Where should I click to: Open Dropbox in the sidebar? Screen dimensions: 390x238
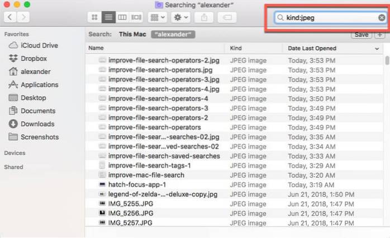pyautogui.click(x=35, y=58)
